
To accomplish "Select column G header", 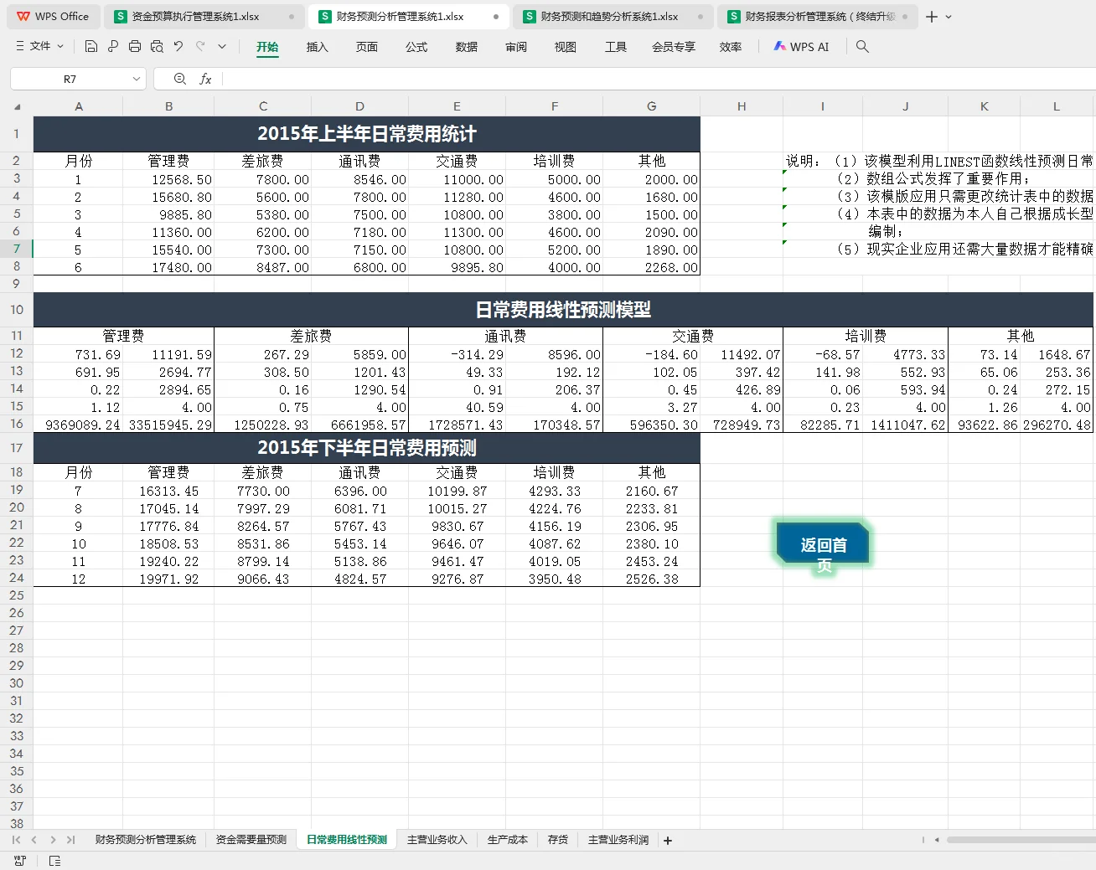I will [652, 106].
